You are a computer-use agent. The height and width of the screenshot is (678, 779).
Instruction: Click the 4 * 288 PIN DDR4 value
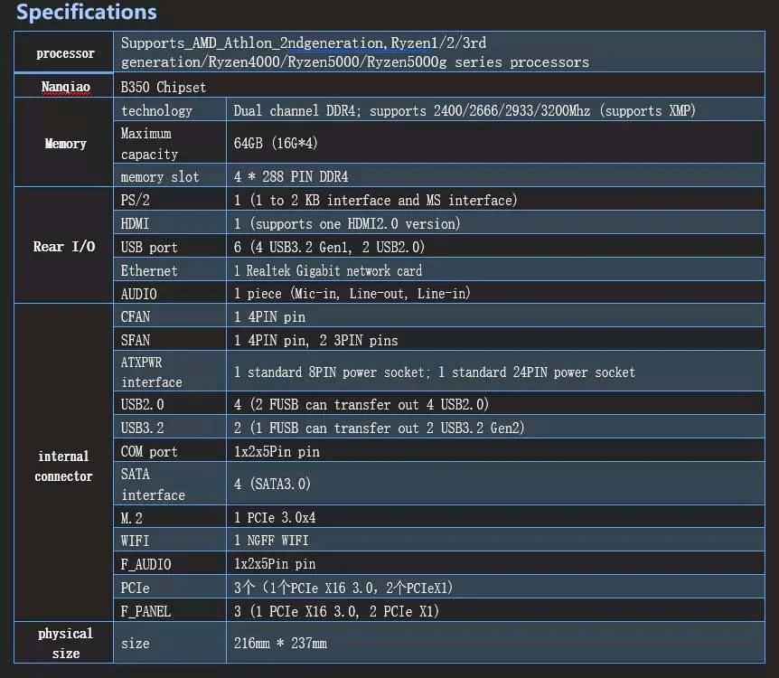[291, 176]
